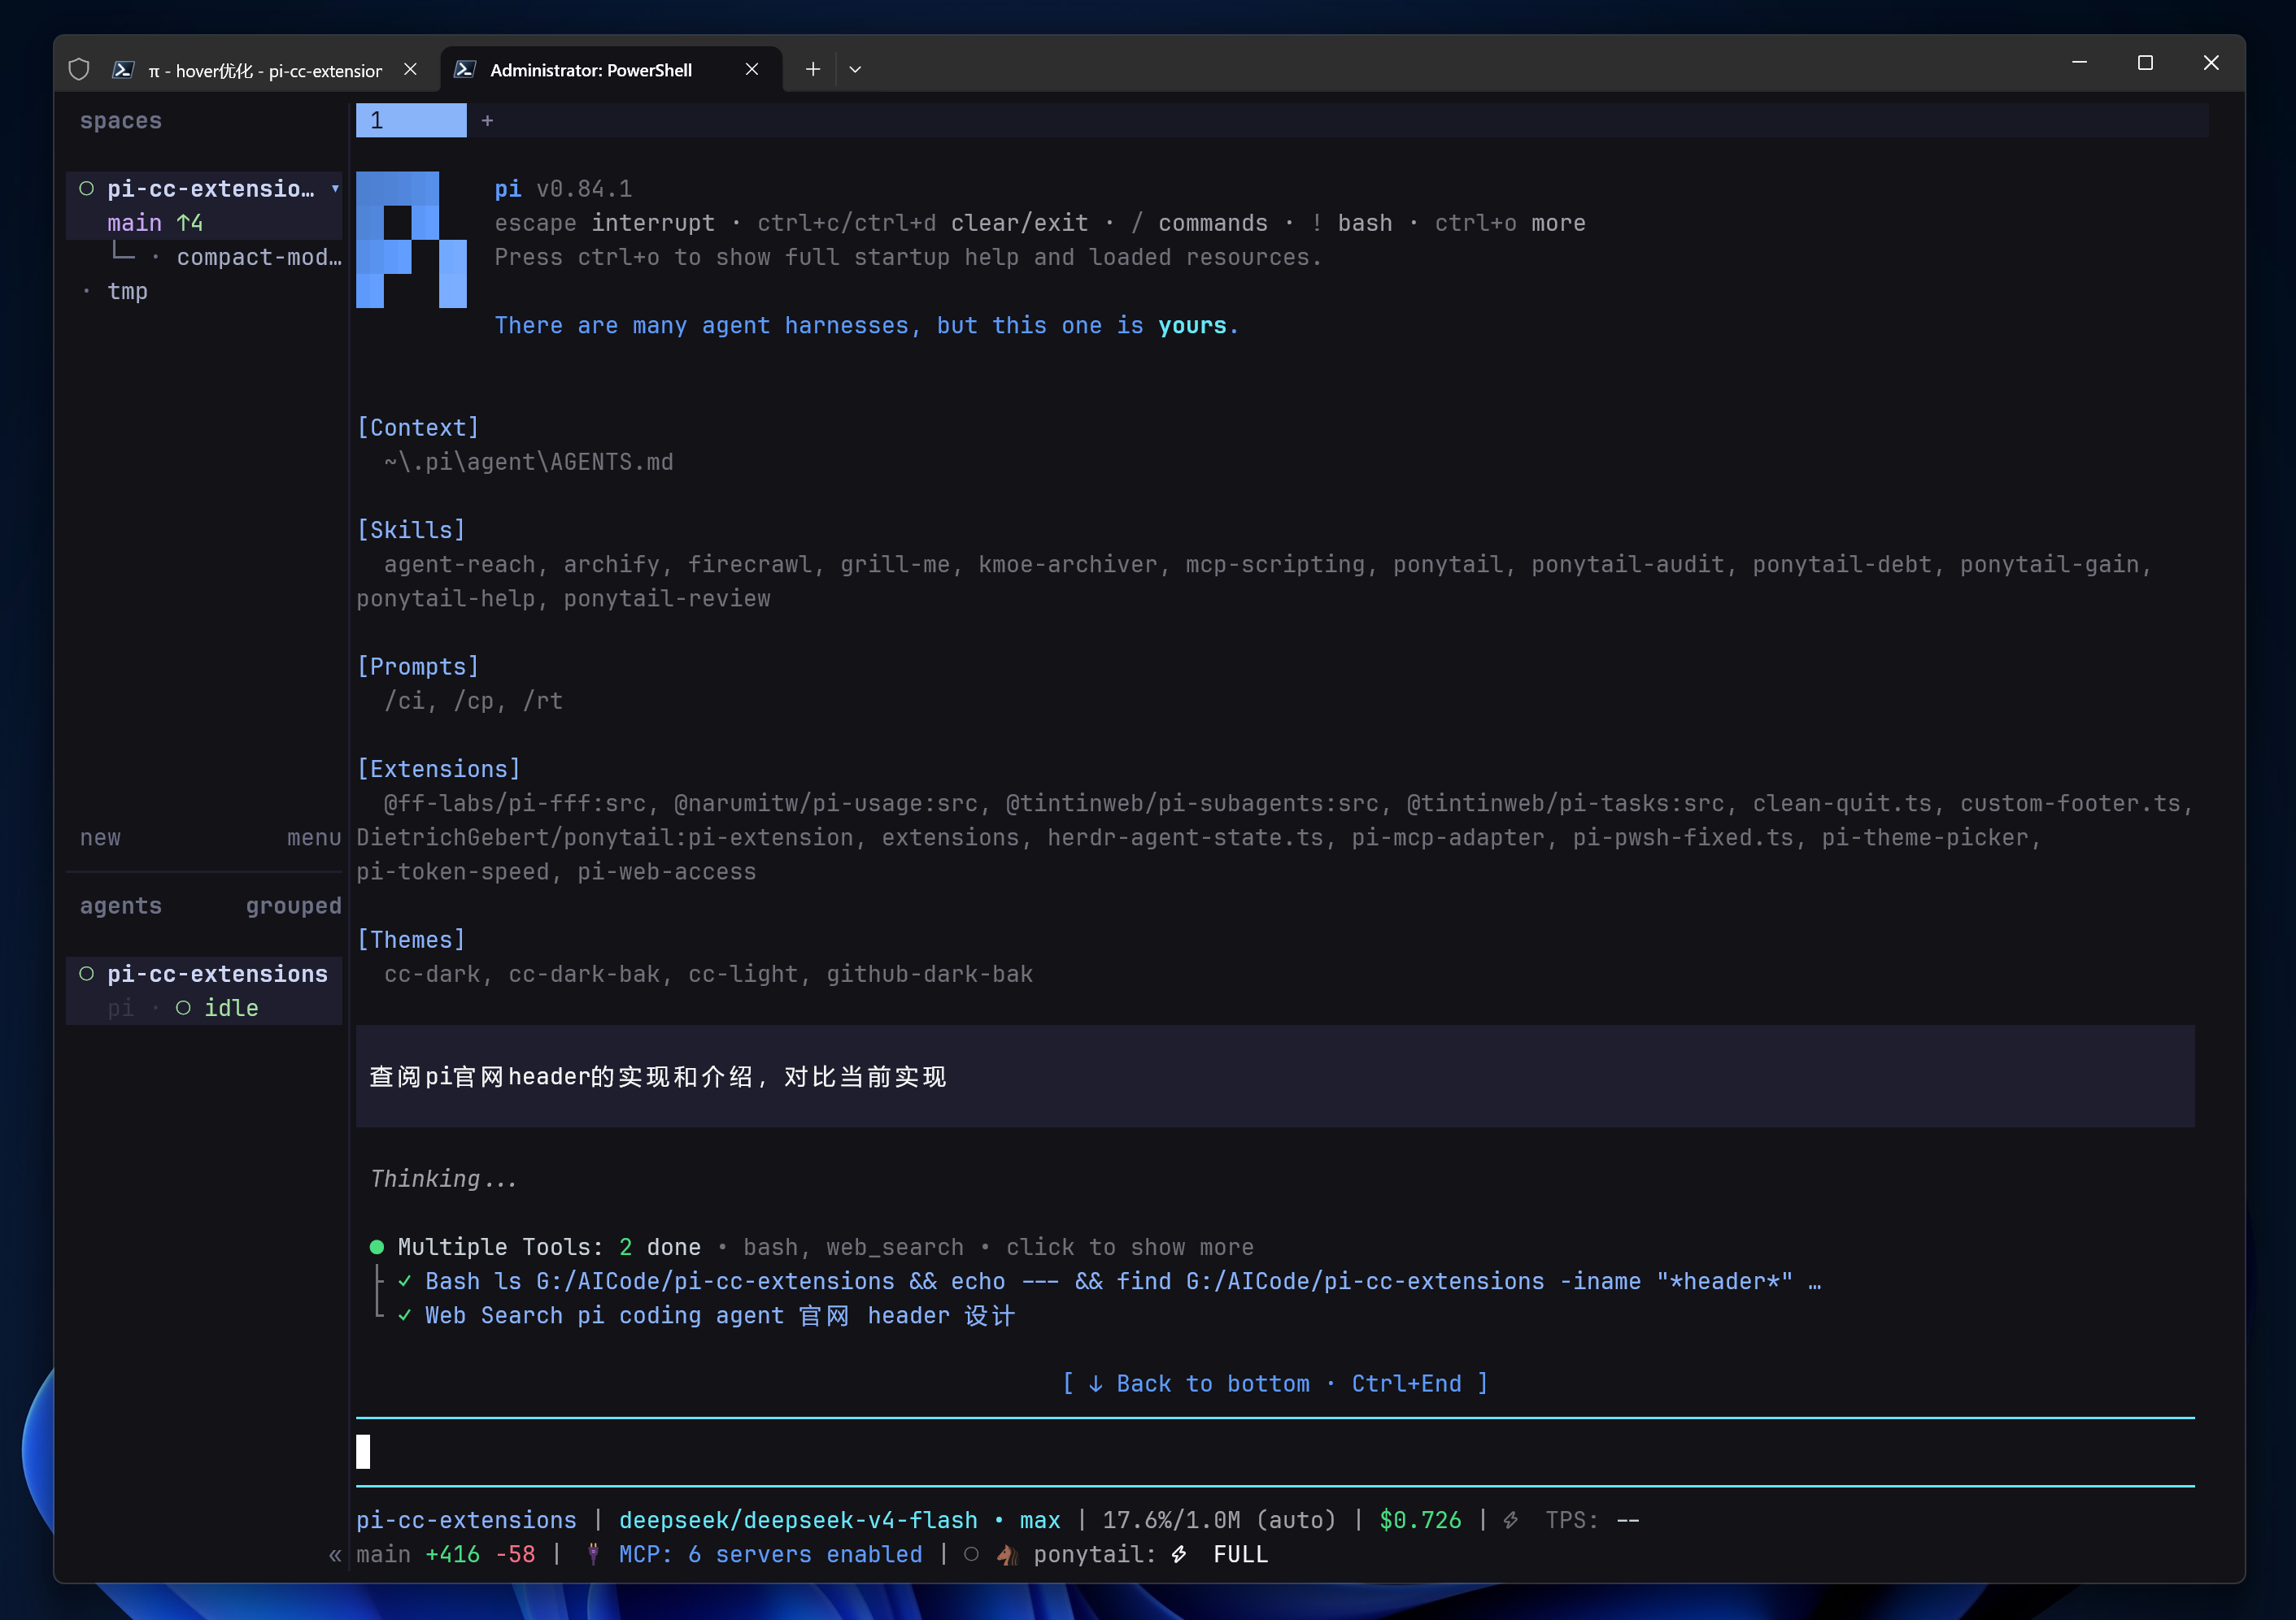Click the ponytail FULL mode indicator
The height and width of the screenshot is (1620, 2296).
tap(1240, 1554)
